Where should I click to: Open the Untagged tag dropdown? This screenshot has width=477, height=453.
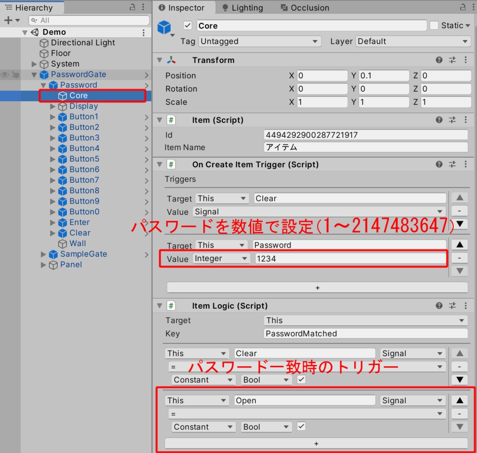click(x=259, y=41)
